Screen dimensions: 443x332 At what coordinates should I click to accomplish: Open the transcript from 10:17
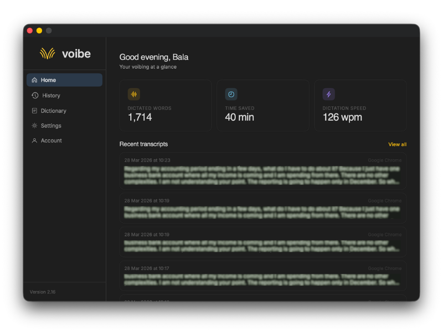tap(262, 276)
